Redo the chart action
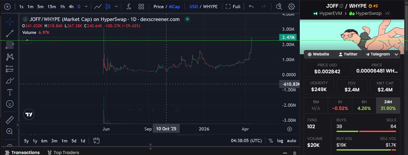This screenshot has height=155, width=408. pos(263,6)
